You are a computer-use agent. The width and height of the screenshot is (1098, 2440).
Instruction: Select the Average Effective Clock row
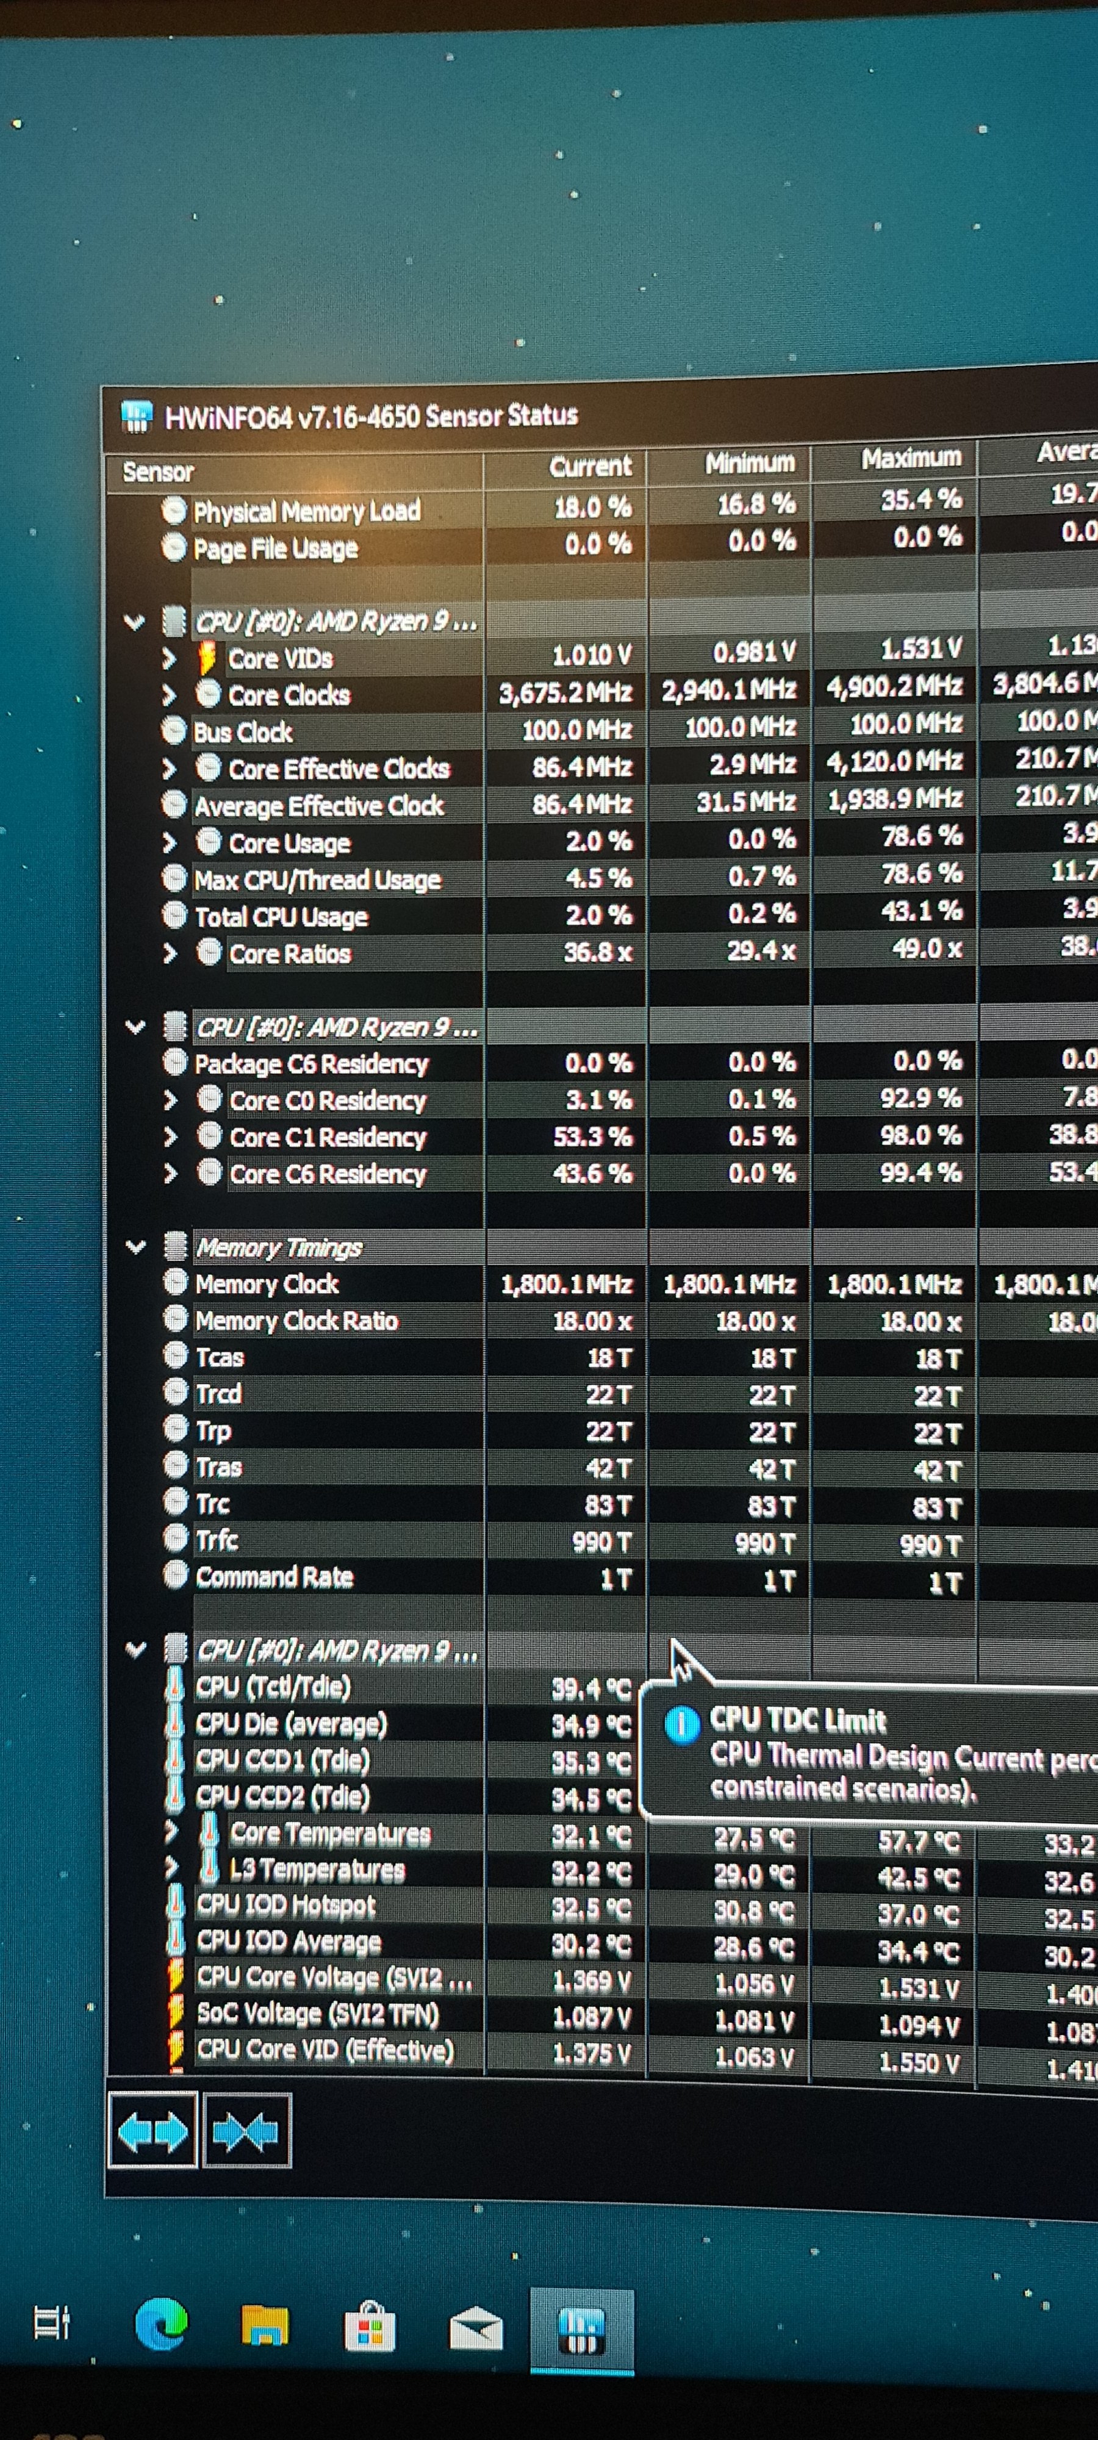point(318,805)
